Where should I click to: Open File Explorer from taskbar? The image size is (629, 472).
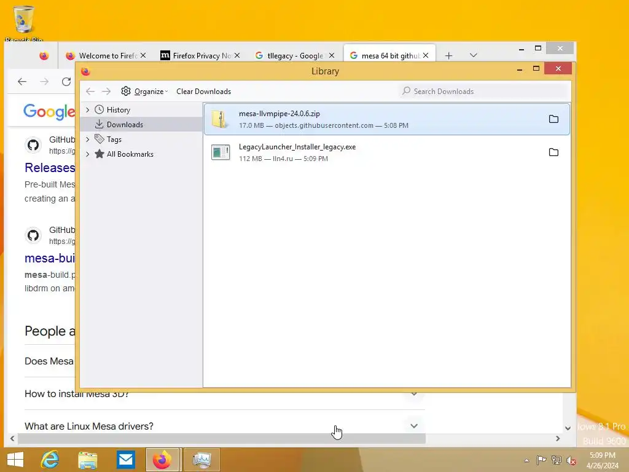(x=87, y=460)
